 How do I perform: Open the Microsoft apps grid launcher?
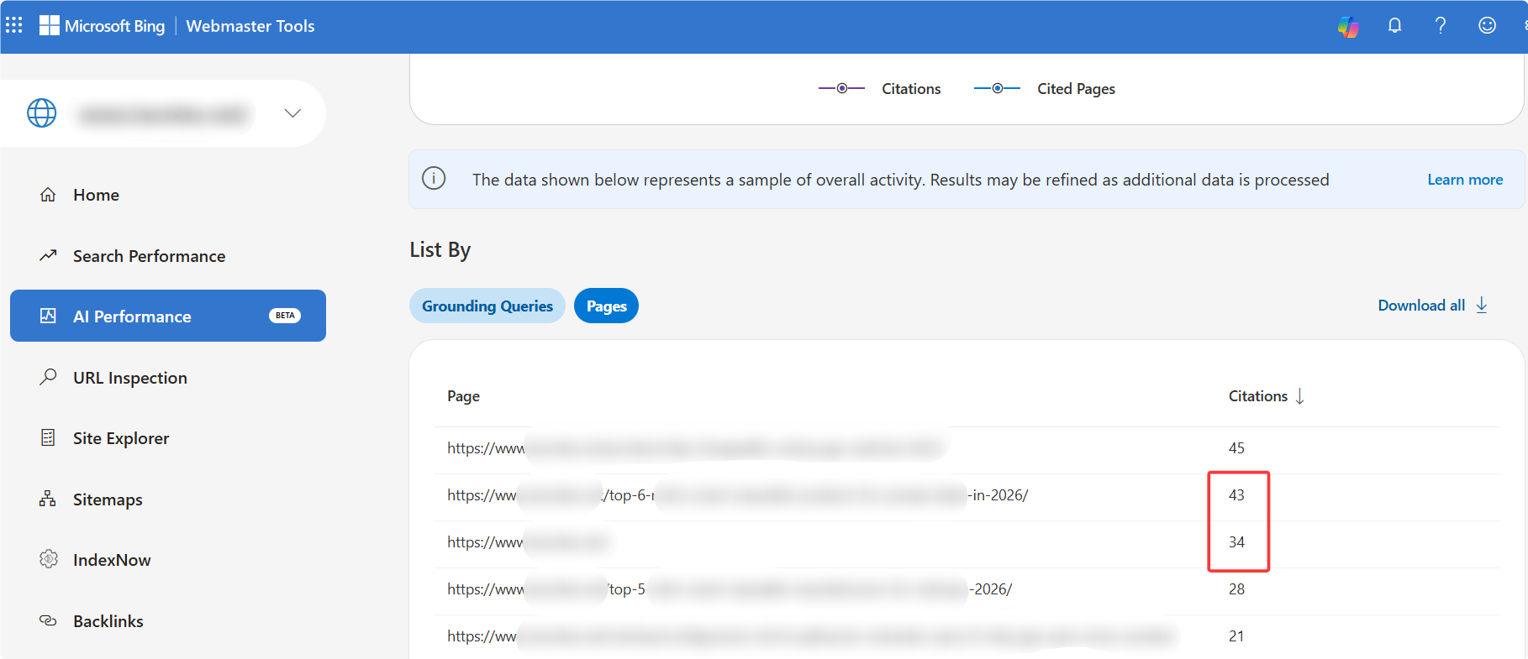pos(14,25)
